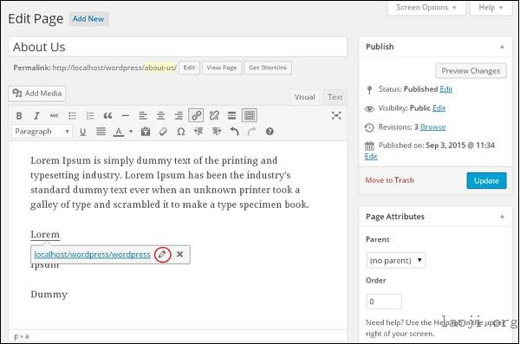Image resolution: width=520 pixels, height=344 pixels.
Task: Click the page Order input field
Action: click(384, 302)
